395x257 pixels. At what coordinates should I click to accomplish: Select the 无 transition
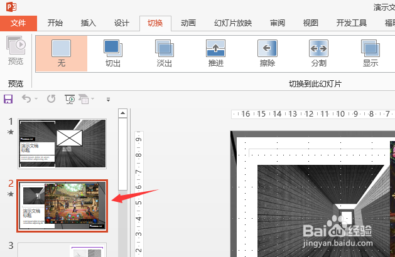coord(62,53)
